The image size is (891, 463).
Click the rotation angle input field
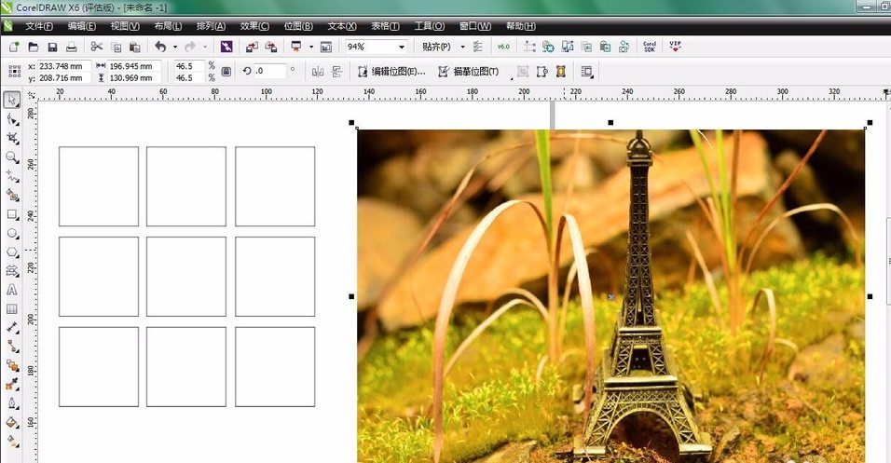[x=269, y=71]
